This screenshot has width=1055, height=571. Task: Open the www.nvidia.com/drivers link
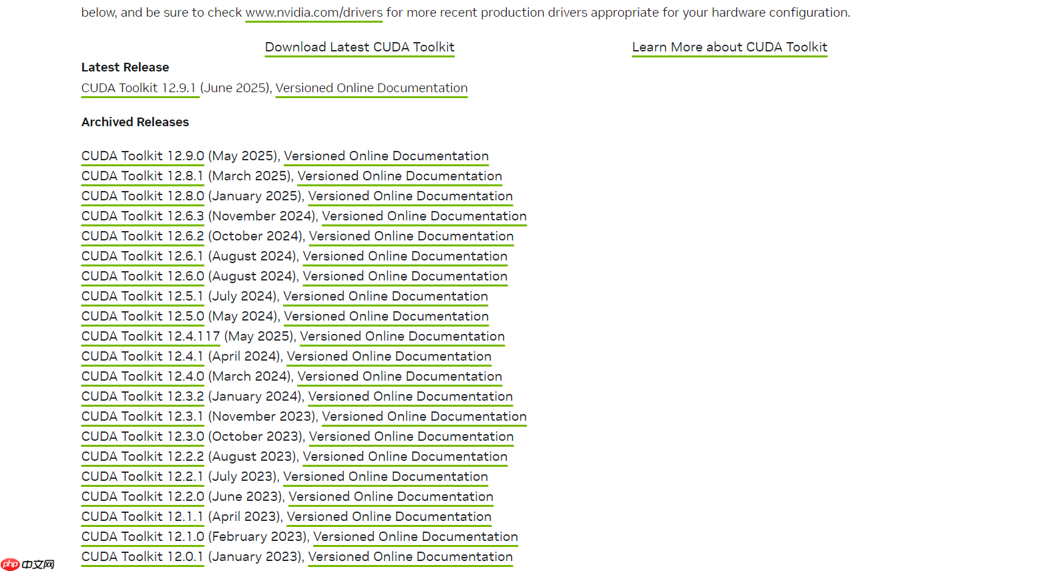[x=314, y=13]
